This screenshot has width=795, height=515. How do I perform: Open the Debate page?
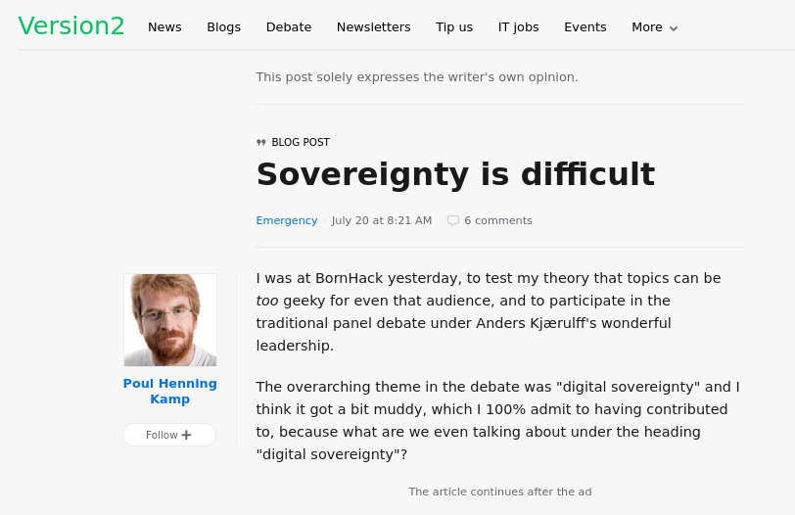(x=289, y=27)
